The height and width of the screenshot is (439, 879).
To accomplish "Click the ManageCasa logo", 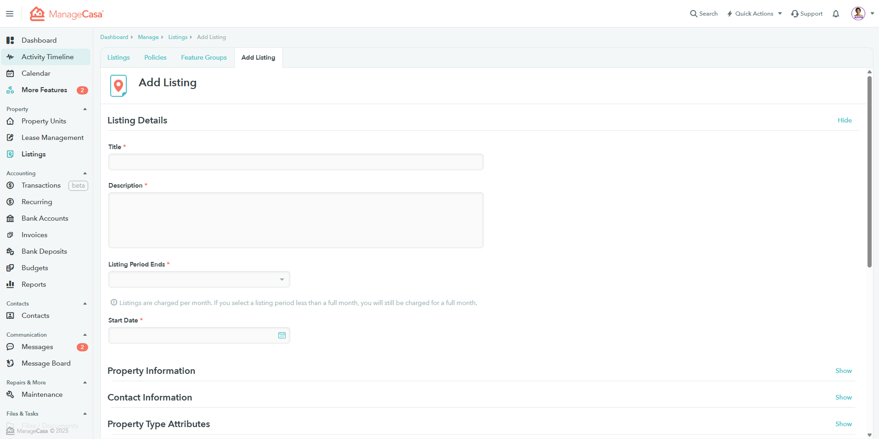I will coord(67,14).
